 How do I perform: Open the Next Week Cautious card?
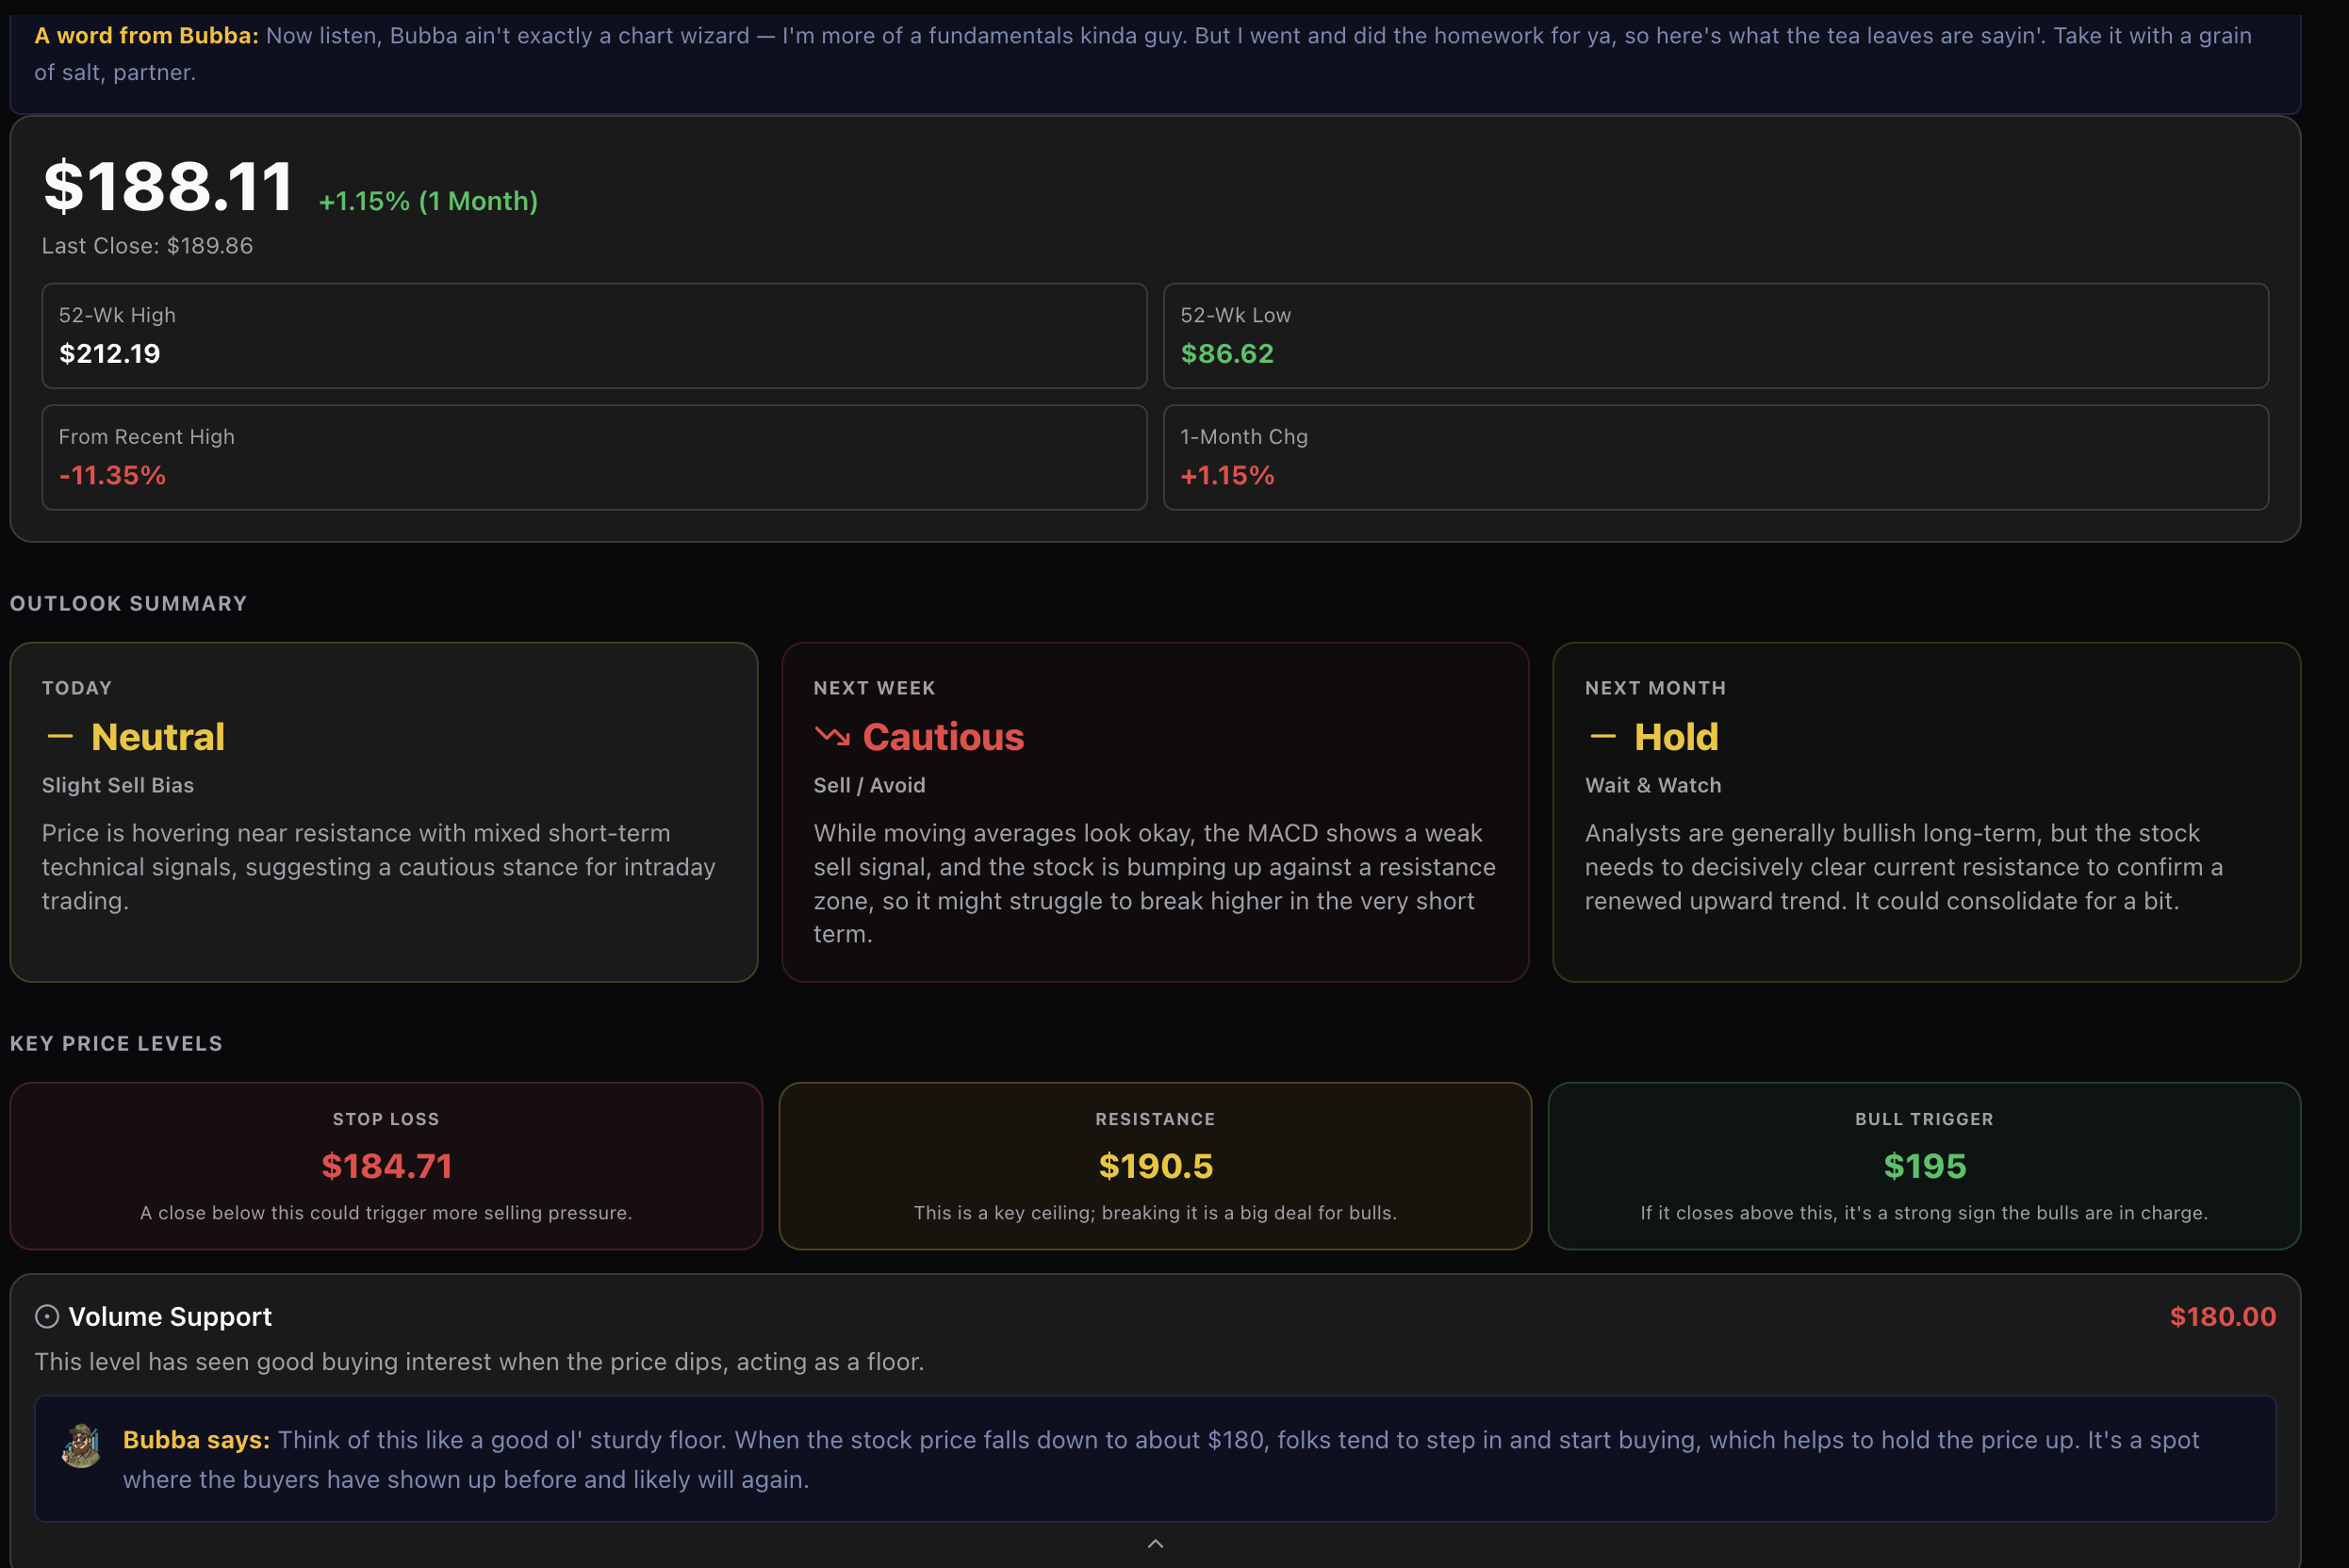click(x=1155, y=811)
